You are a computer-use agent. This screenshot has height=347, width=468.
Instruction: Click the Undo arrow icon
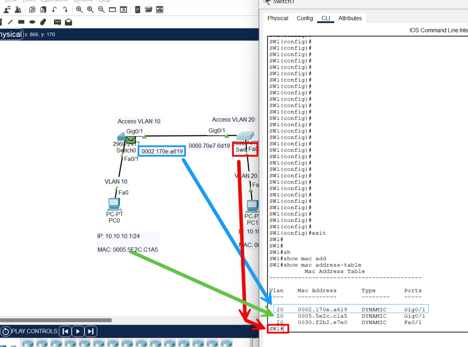point(54,9)
